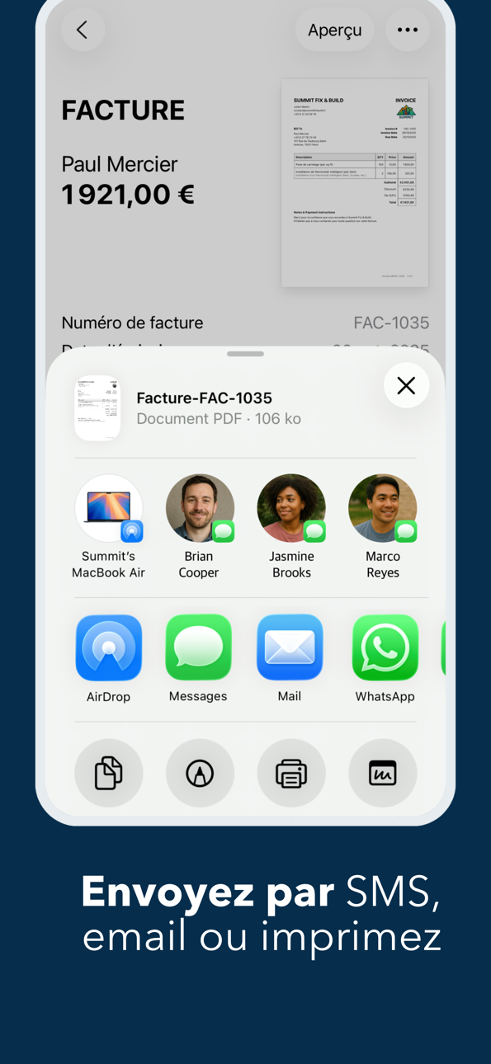Send to contact Marco Reyes
Viewport: 491px width, 1064px height.
382,527
